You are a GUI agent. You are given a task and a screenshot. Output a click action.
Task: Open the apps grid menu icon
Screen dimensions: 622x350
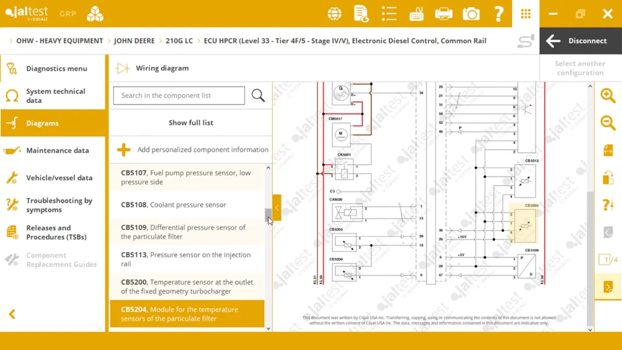pyautogui.click(x=525, y=14)
